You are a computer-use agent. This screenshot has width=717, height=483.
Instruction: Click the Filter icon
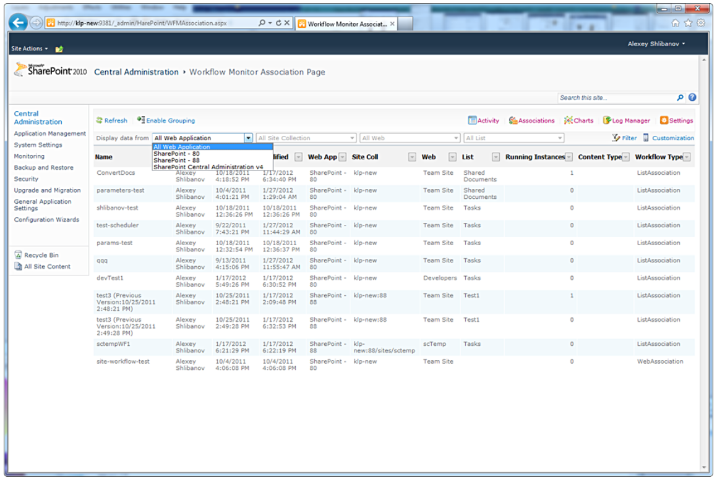616,138
